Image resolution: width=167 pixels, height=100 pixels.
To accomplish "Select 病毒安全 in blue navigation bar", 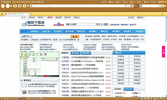I will [104, 32].
